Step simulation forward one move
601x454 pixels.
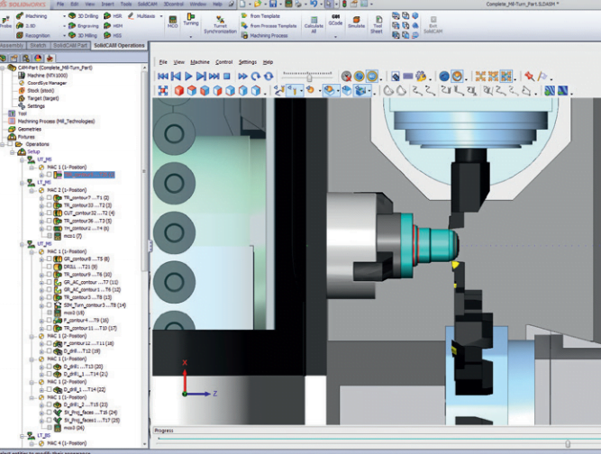tap(201, 77)
